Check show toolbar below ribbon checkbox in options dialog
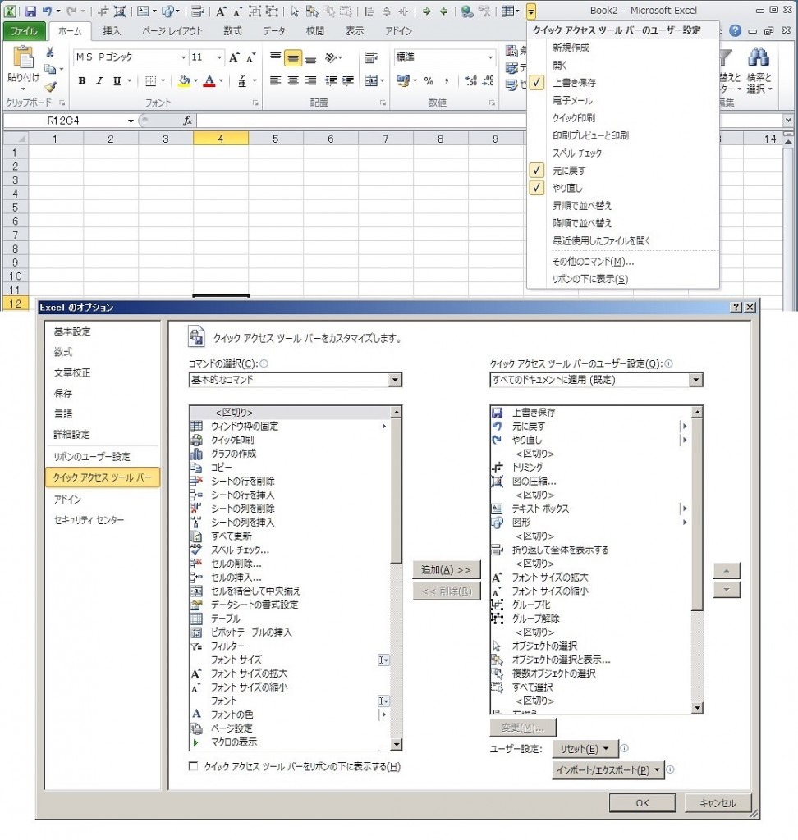 click(194, 766)
